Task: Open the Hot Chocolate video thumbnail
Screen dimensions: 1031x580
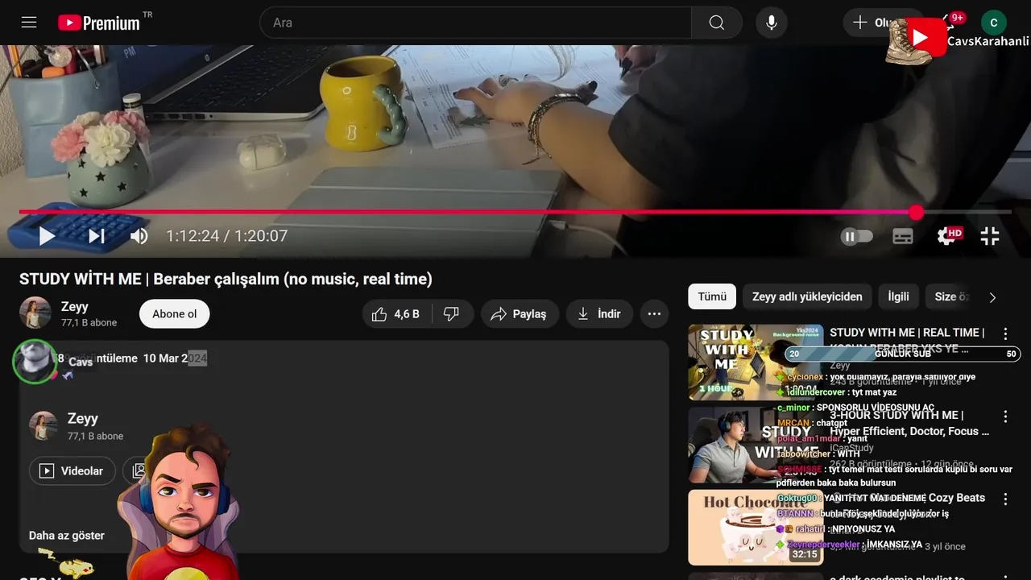Action: (x=756, y=528)
